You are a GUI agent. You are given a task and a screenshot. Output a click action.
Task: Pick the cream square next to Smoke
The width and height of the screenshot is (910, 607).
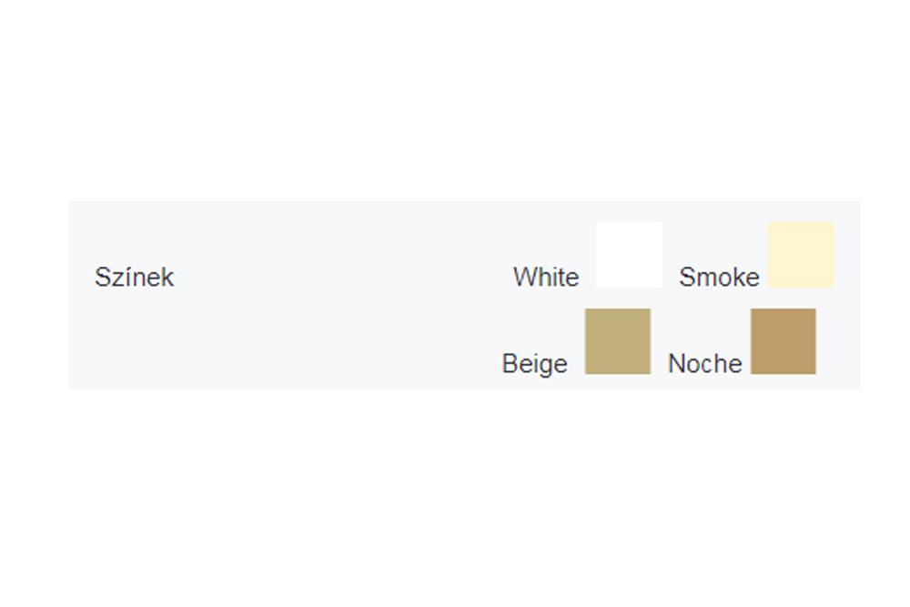tap(801, 255)
